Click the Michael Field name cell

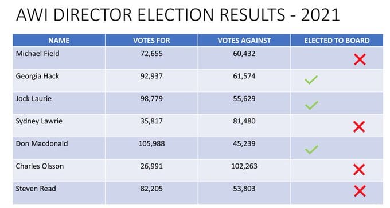[59, 58]
